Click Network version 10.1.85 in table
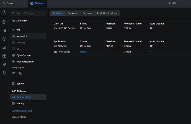 click(110, 46)
